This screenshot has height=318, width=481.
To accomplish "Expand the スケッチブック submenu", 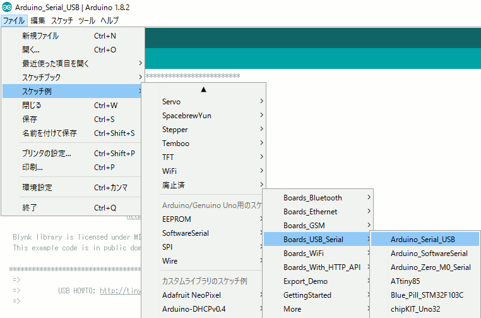I will click(x=73, y=77).
